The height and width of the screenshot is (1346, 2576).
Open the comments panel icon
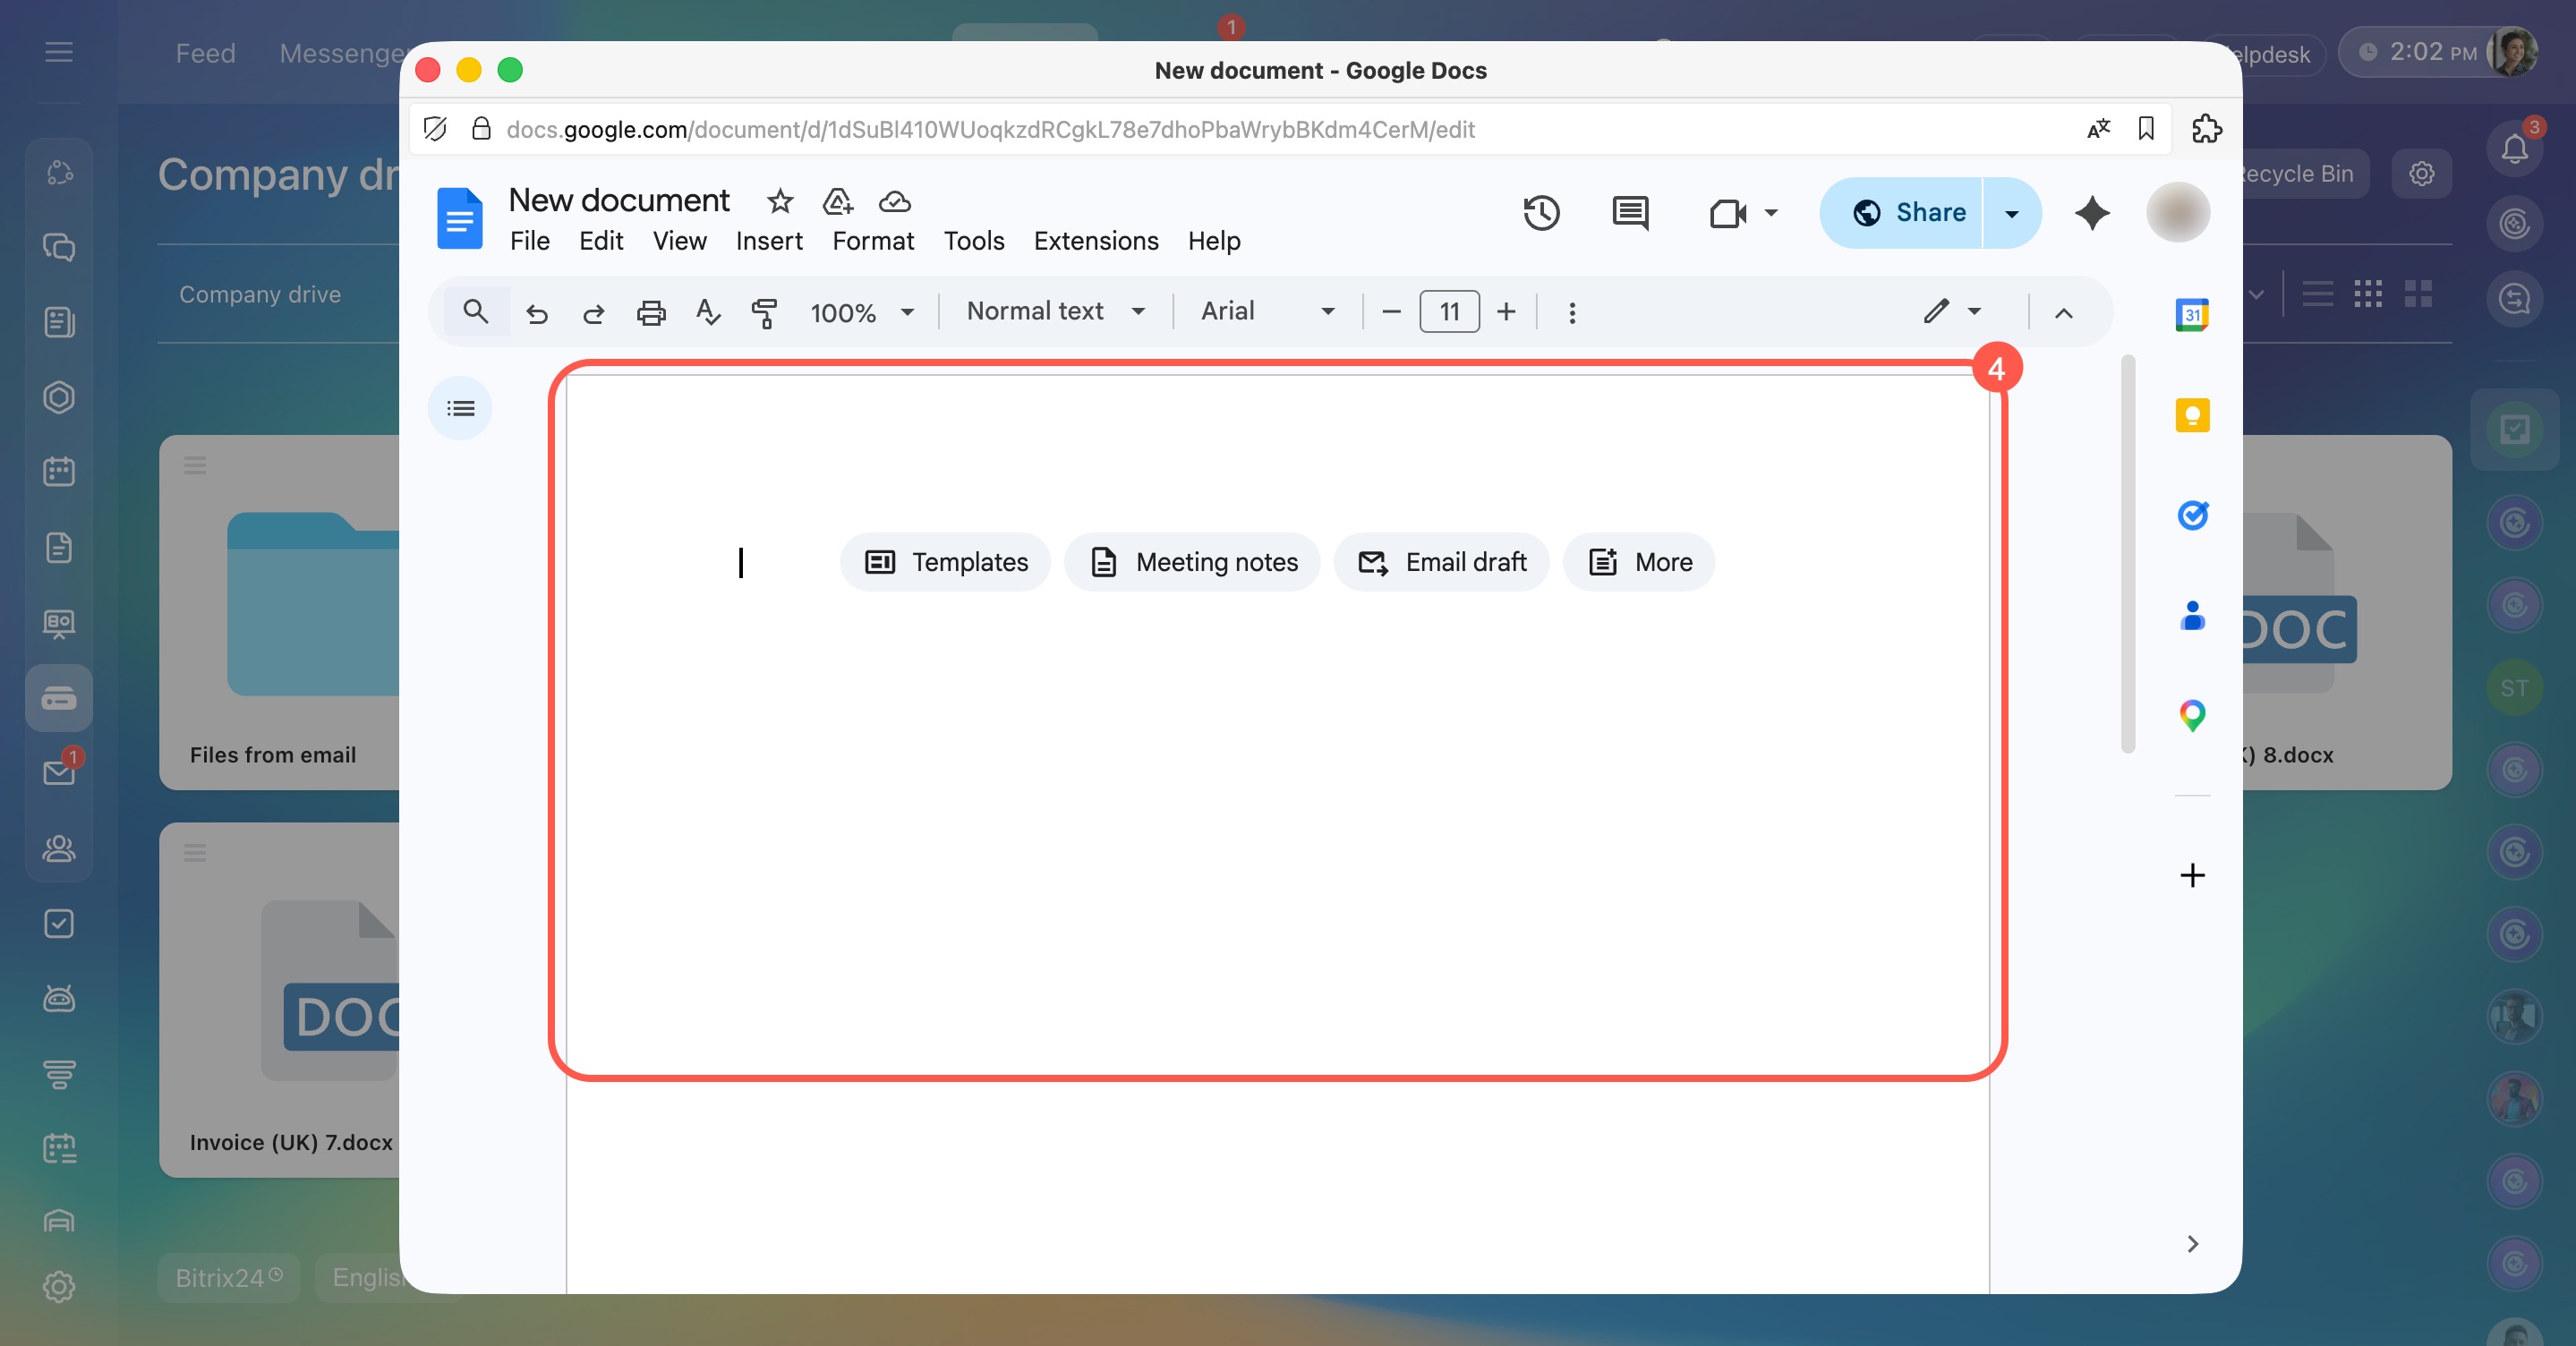1629,213
